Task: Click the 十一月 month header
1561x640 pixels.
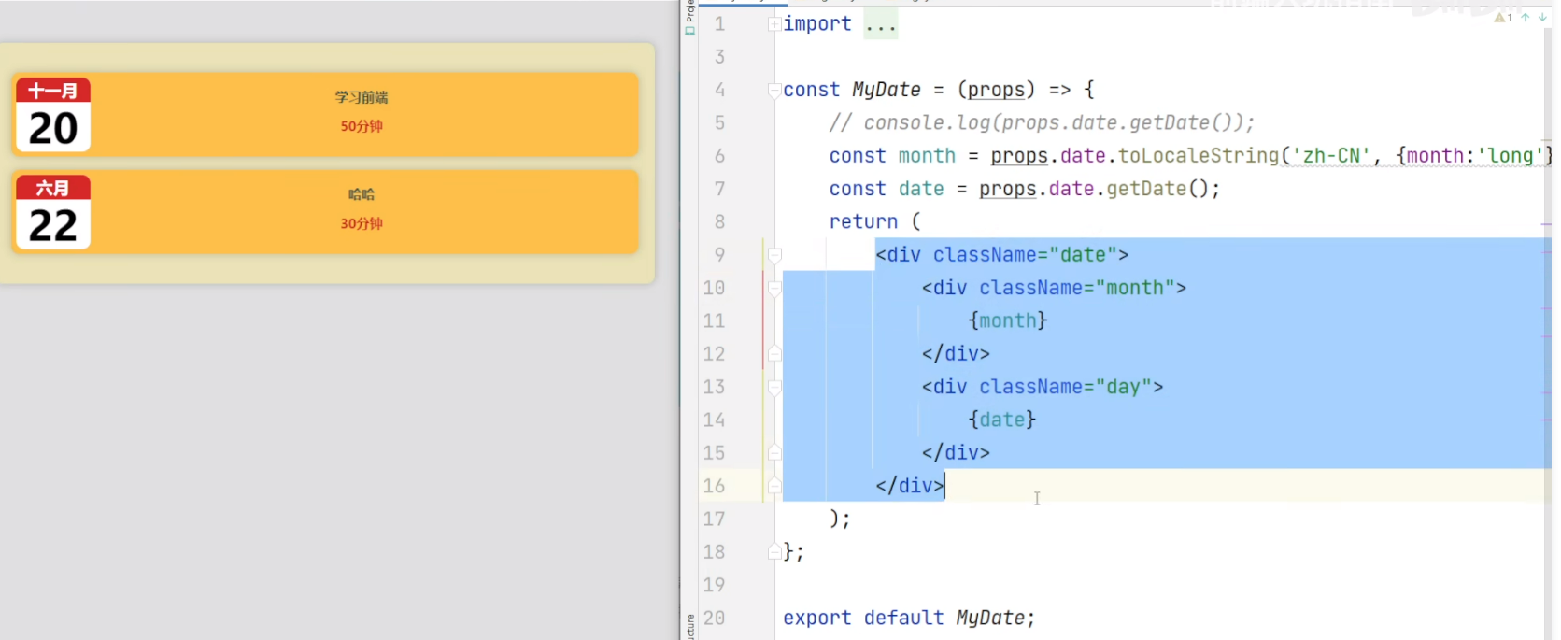Action: click(x=53, y=91)
